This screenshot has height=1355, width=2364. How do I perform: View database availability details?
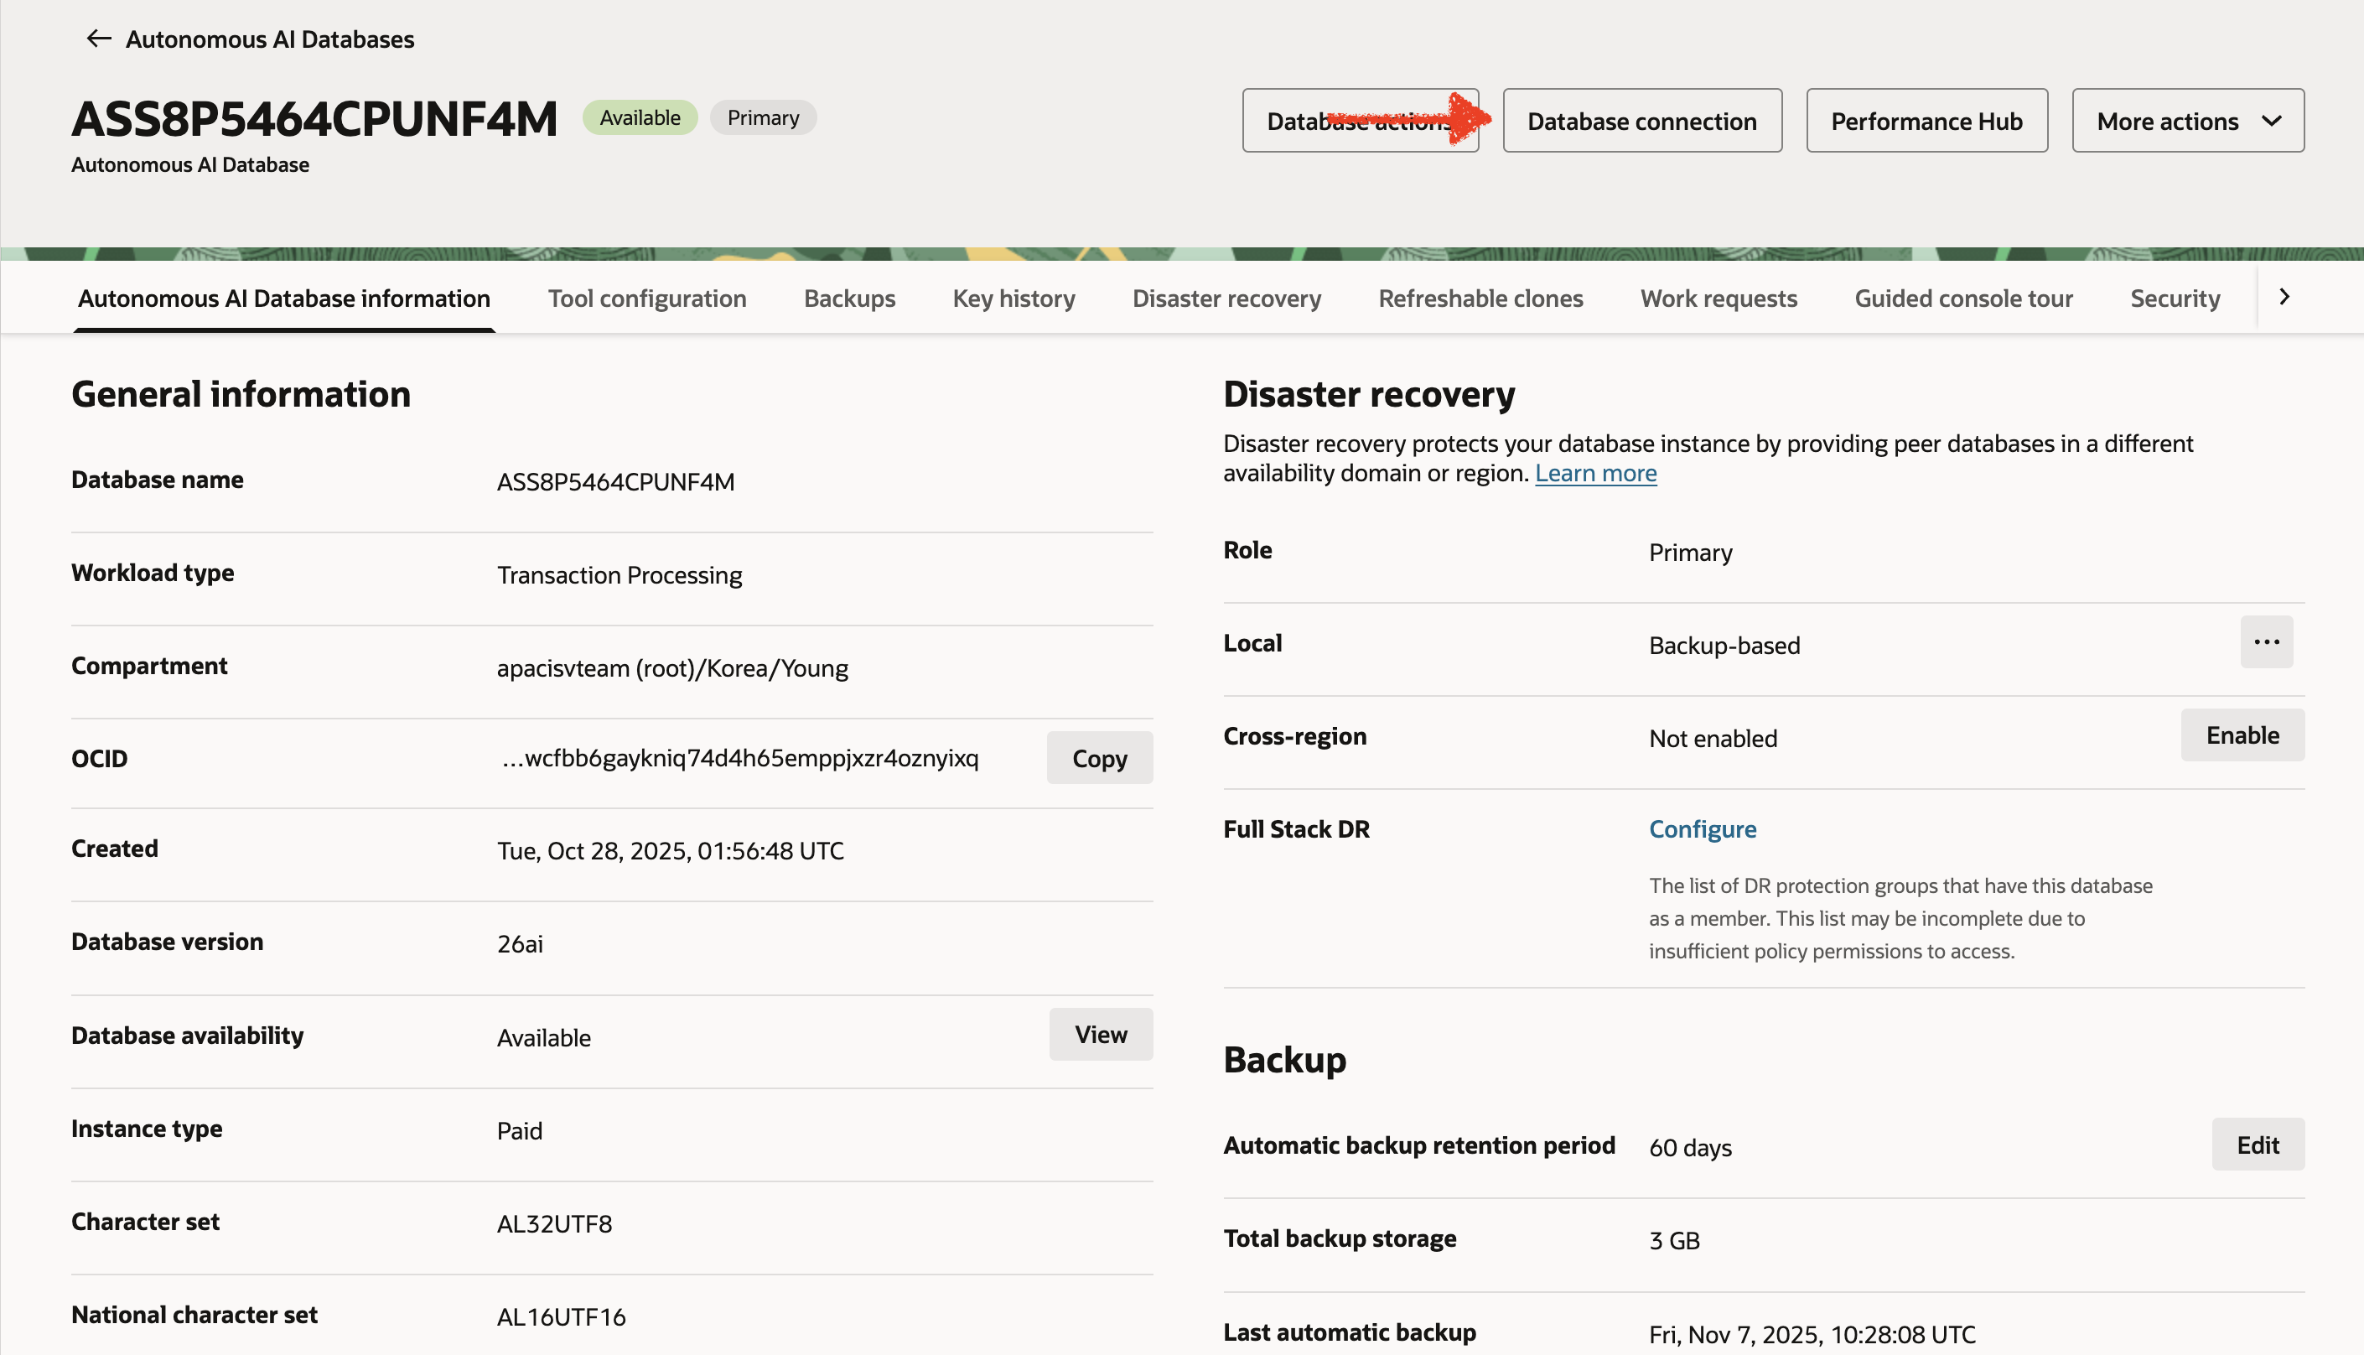[x=1100, y=1034]
